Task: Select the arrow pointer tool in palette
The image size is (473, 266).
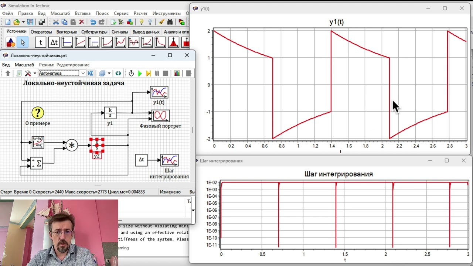Action: (x=23, y=42)
